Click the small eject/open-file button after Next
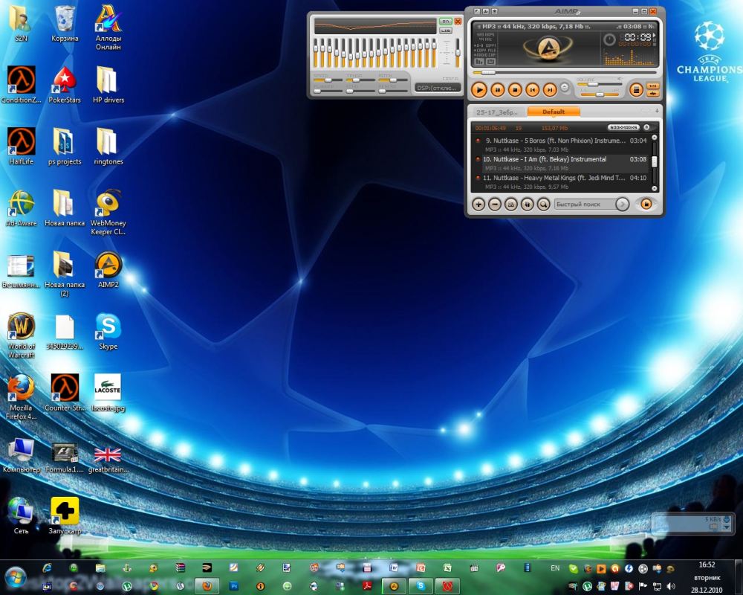 pos(565,87)
